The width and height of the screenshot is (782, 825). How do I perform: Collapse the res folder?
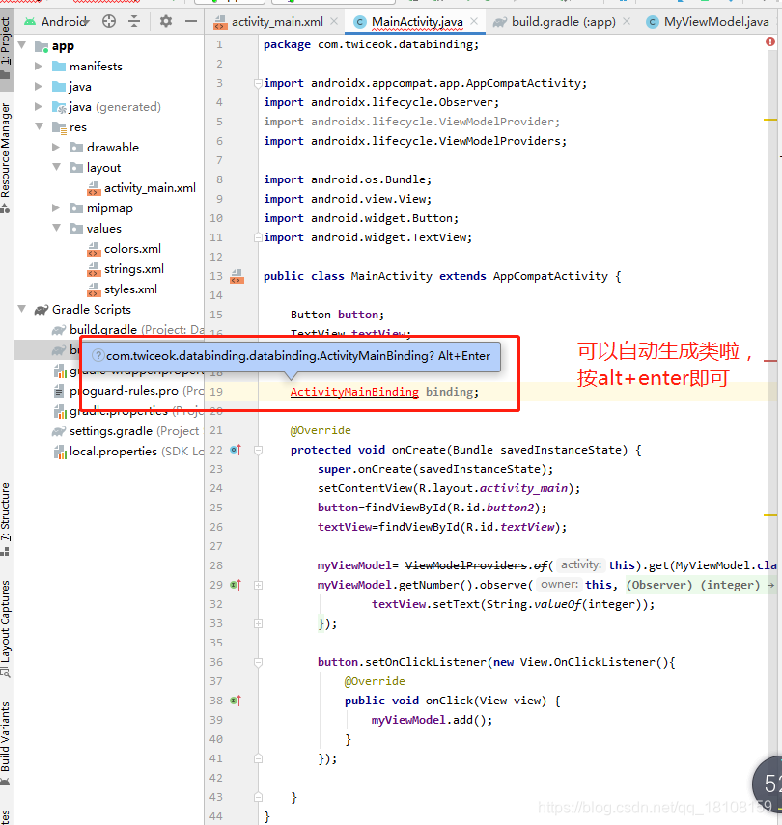(39, 126)
